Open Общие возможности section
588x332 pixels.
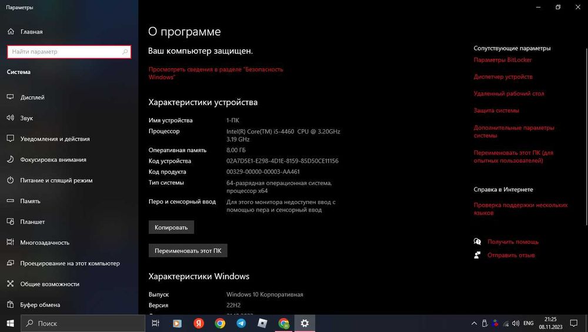pos(43,284)
